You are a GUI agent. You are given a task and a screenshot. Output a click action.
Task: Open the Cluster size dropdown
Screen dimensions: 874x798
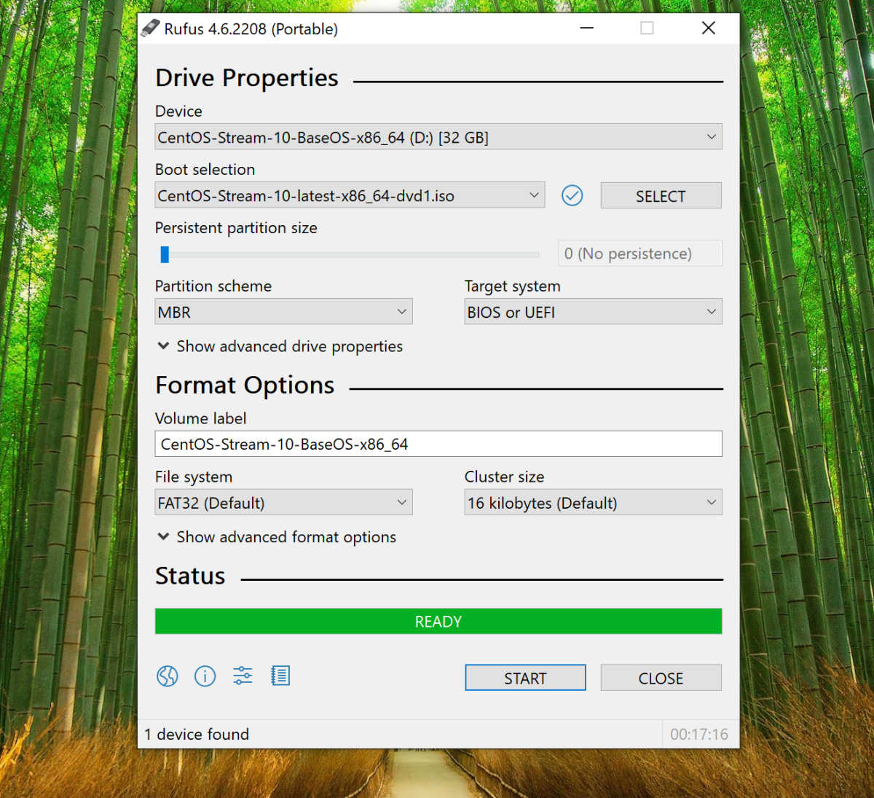[x=593, y=503]
